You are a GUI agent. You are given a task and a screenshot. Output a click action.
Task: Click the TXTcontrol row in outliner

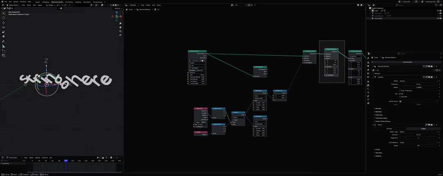(404, 18)
